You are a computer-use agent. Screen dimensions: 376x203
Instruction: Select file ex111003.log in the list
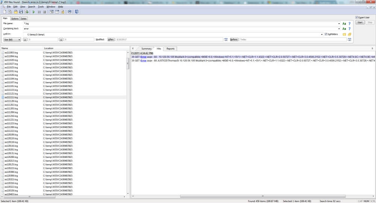[11, 53]
